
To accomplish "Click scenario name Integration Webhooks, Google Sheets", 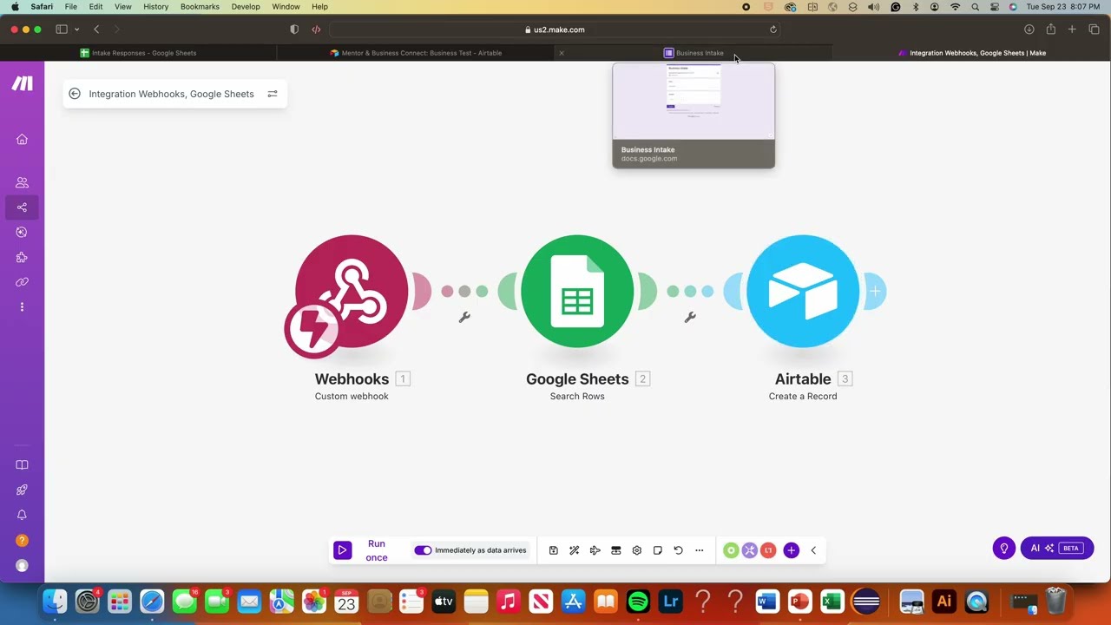I will (171, 94).
